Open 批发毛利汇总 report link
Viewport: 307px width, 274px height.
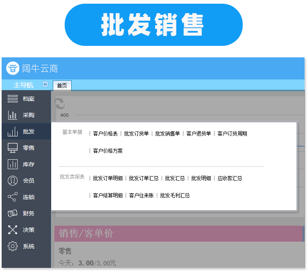point(175,195)
